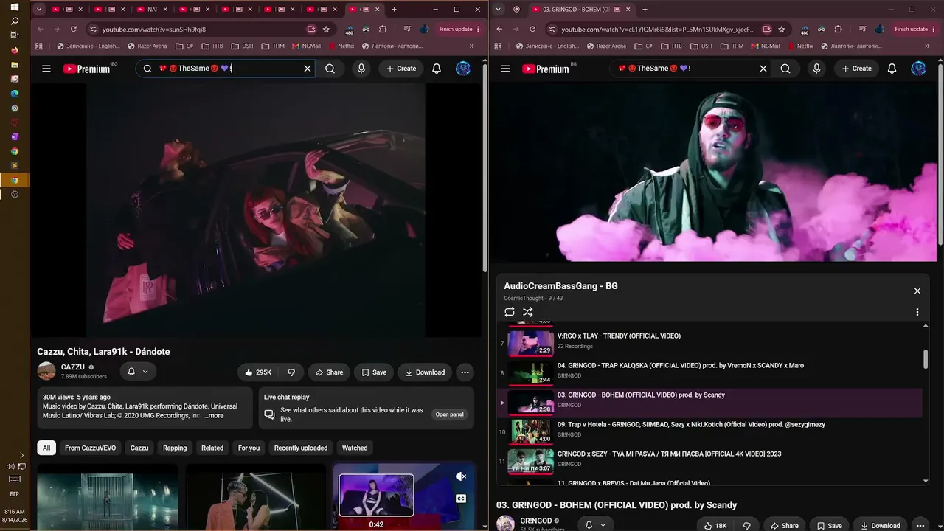Reload the page in left browser
This screenshot has width=944, height=531.
pyautogui.click(x=74, y=29)
